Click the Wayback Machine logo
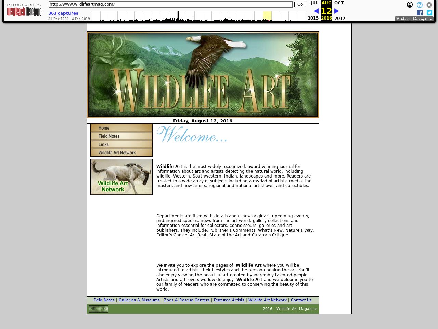This screenshot has width=438, height=329. (24, 11)
